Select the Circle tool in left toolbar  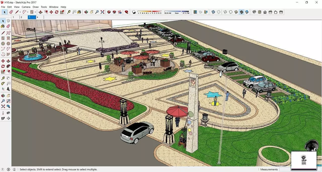[x=3, y=44]
